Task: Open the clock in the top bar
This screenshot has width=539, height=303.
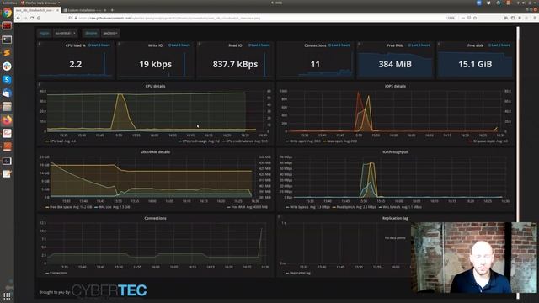Action: coord(277,3)
